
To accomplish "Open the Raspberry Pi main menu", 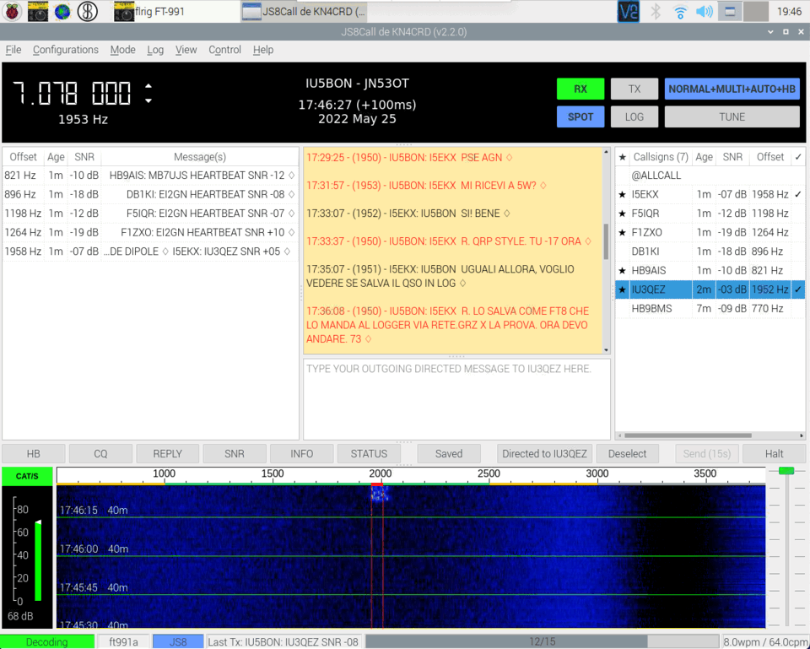I will point(12,12).
